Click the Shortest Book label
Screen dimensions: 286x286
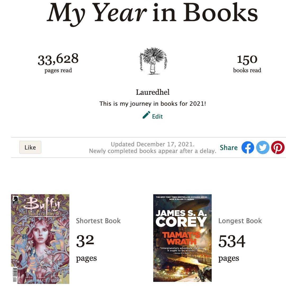[x=98, y=221]
